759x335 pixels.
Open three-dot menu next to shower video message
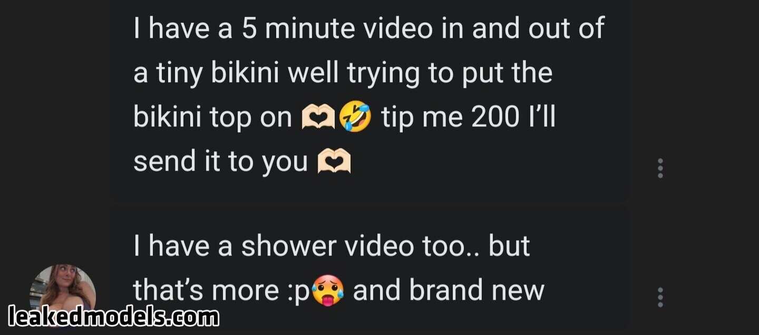point(660,297)
